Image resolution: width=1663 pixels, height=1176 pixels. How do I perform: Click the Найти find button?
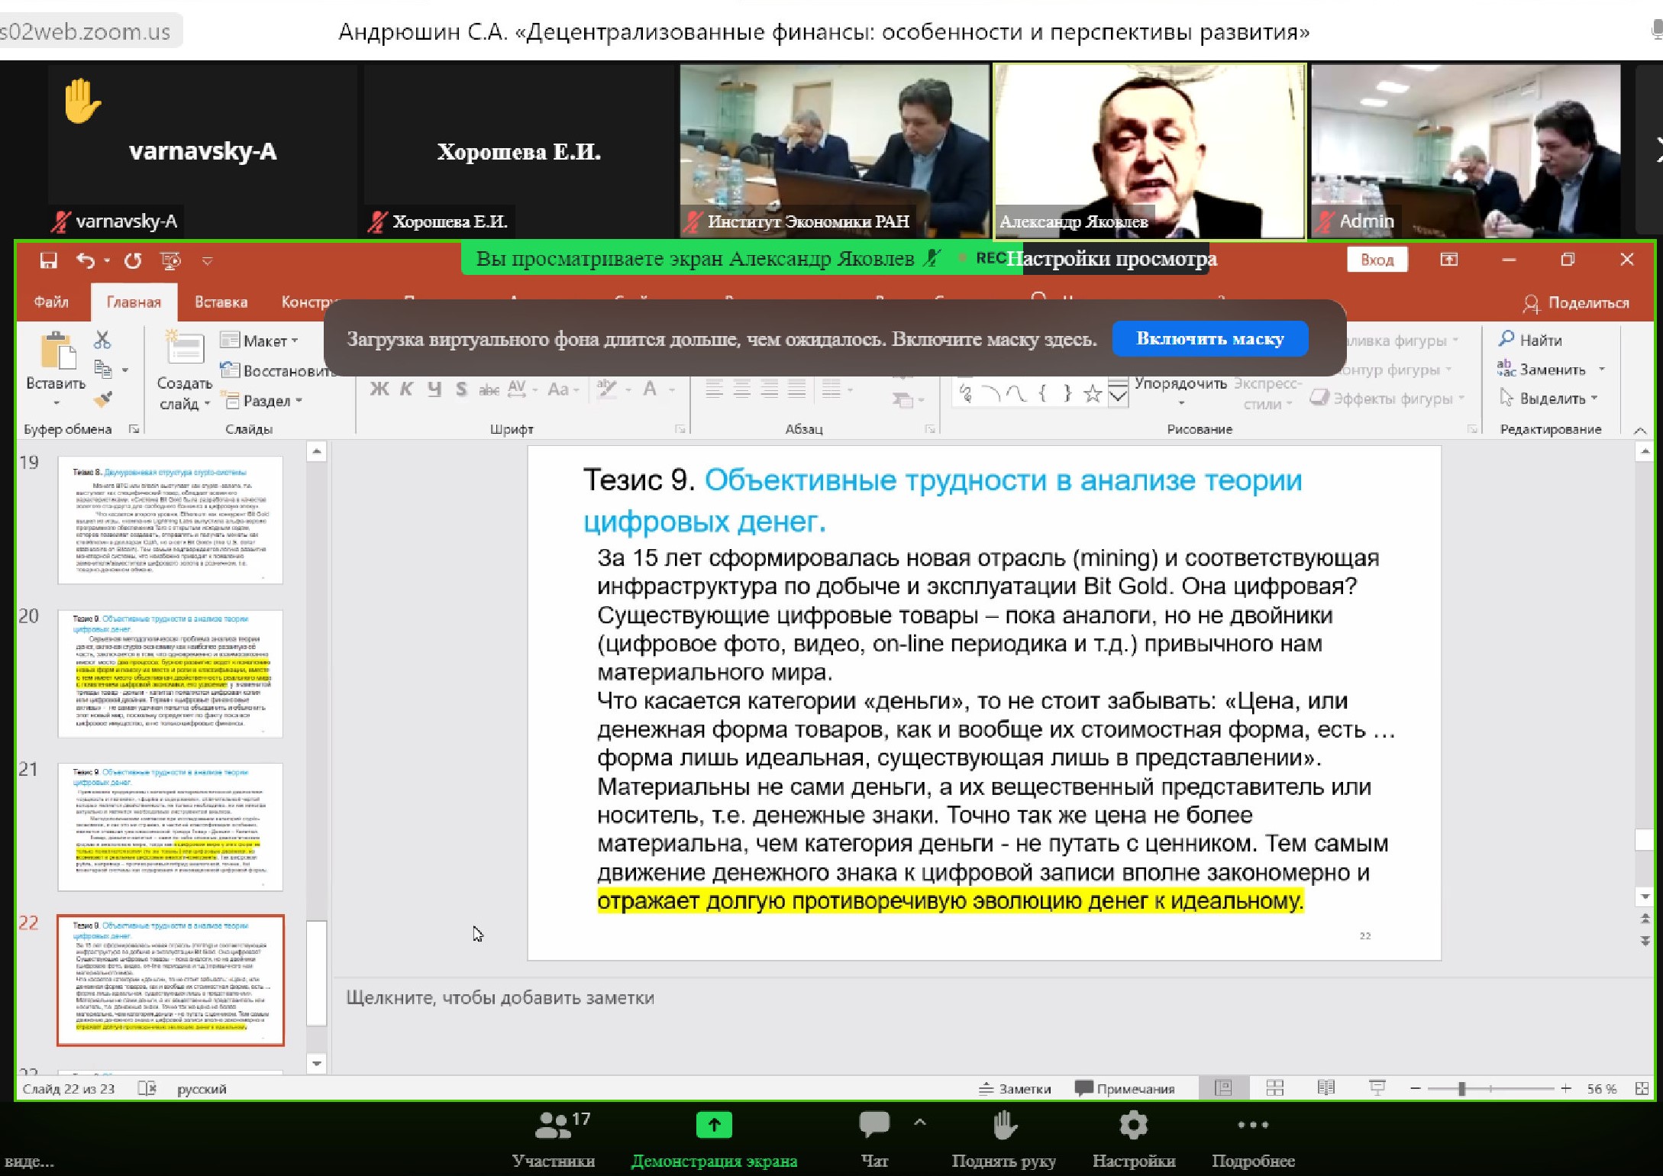pyautogui.click(x=1531, y=340)
